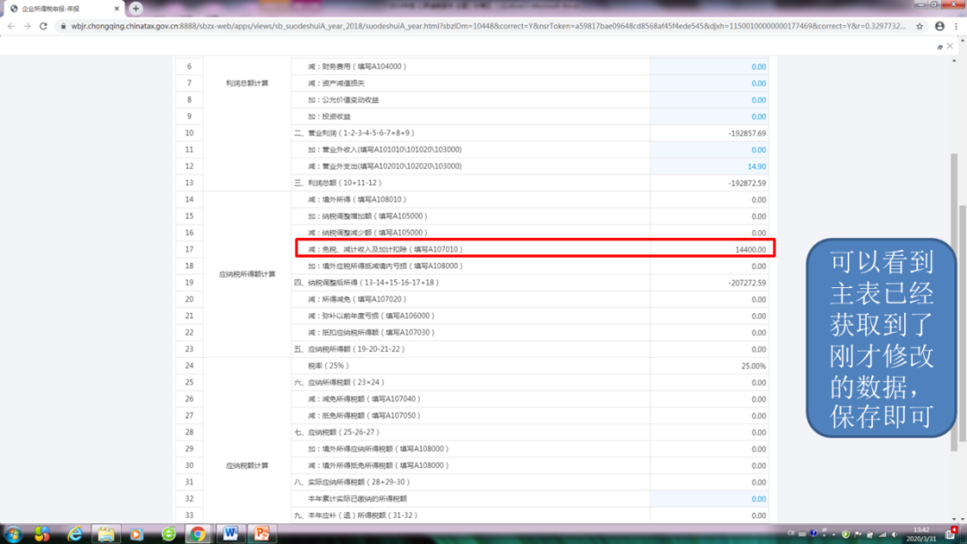Open row 21 弥补以前年度亏损 A106000 entry
This screenshot has height=544, width=967.
(x=372, y=316)
